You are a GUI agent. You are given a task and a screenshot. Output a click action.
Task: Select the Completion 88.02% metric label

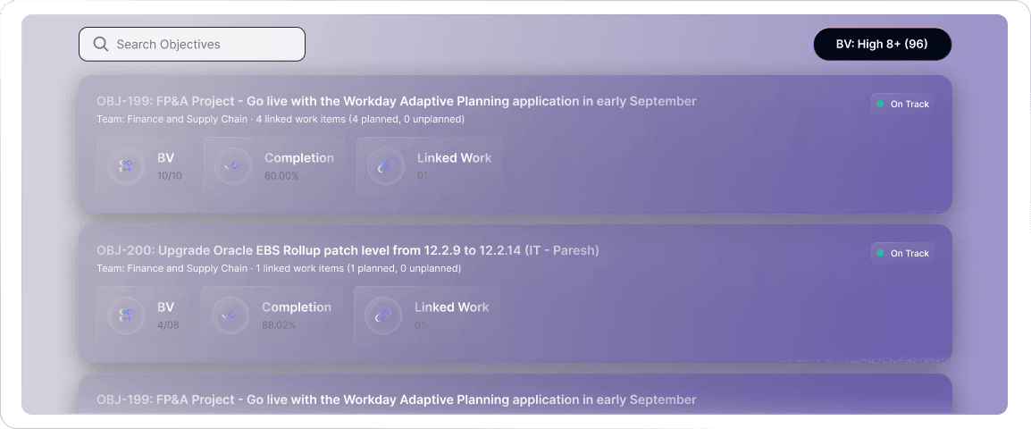tap(296, 315)
